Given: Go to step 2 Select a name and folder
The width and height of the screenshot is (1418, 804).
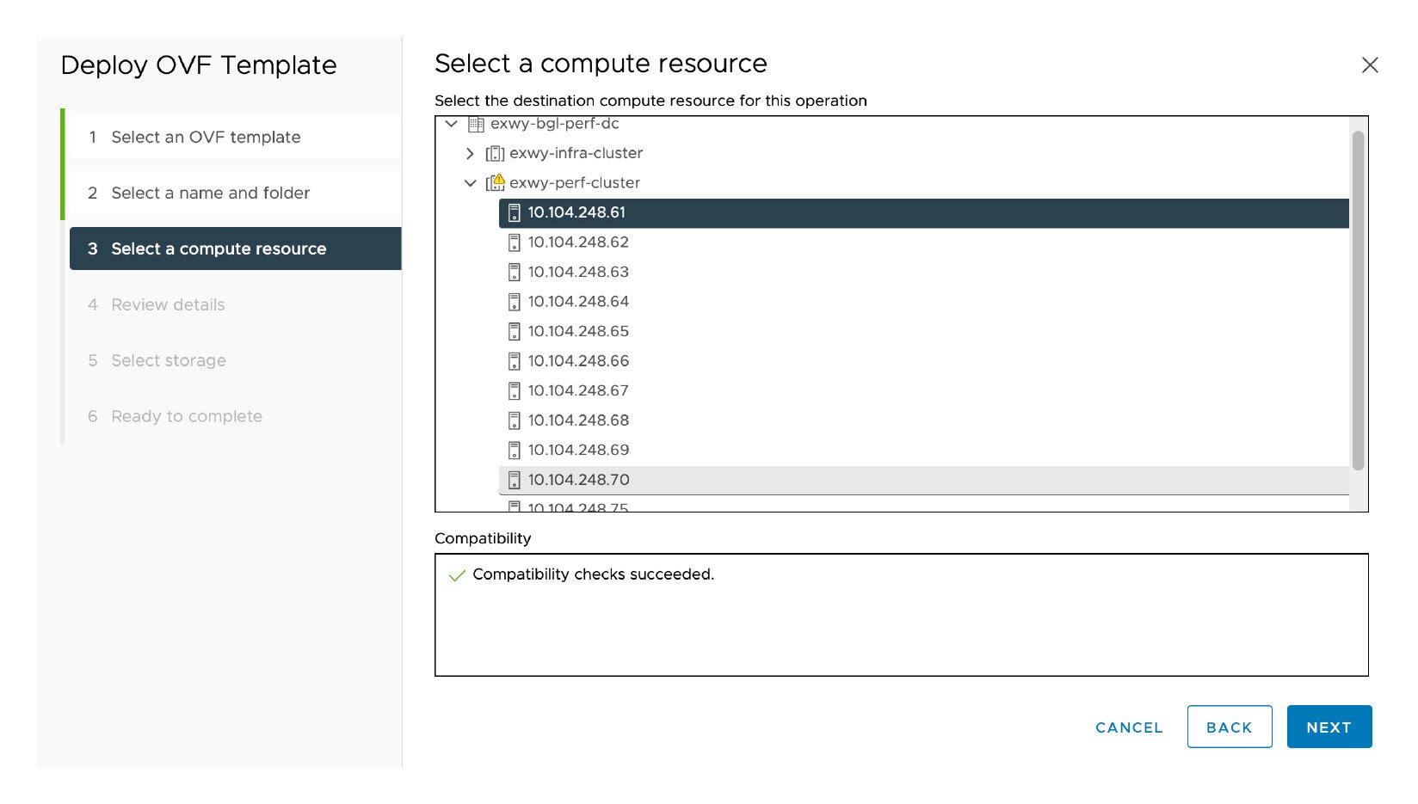Looking at the screenshot, I should coord(210,193).
